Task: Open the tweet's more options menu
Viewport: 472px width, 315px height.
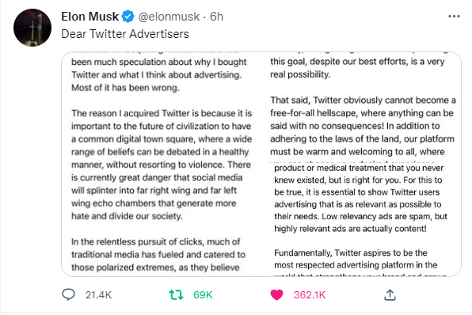Action: [x=454, y=17]
